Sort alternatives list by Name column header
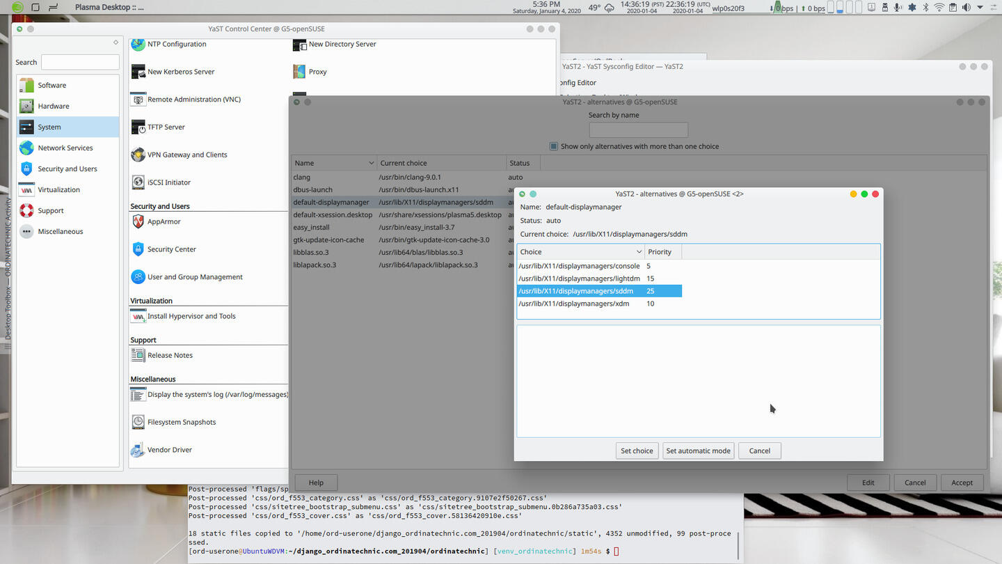The height and width of the screenshot is (564, 1002). point(334,163)
